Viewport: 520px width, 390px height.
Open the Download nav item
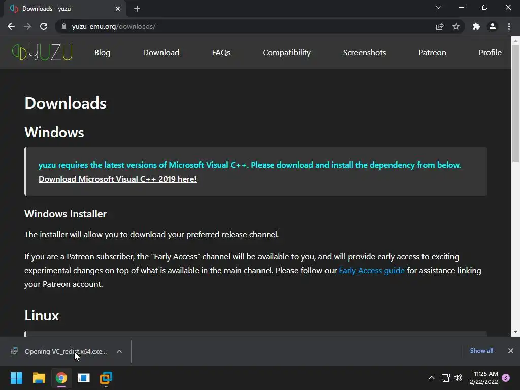click(x=161, y=52)
